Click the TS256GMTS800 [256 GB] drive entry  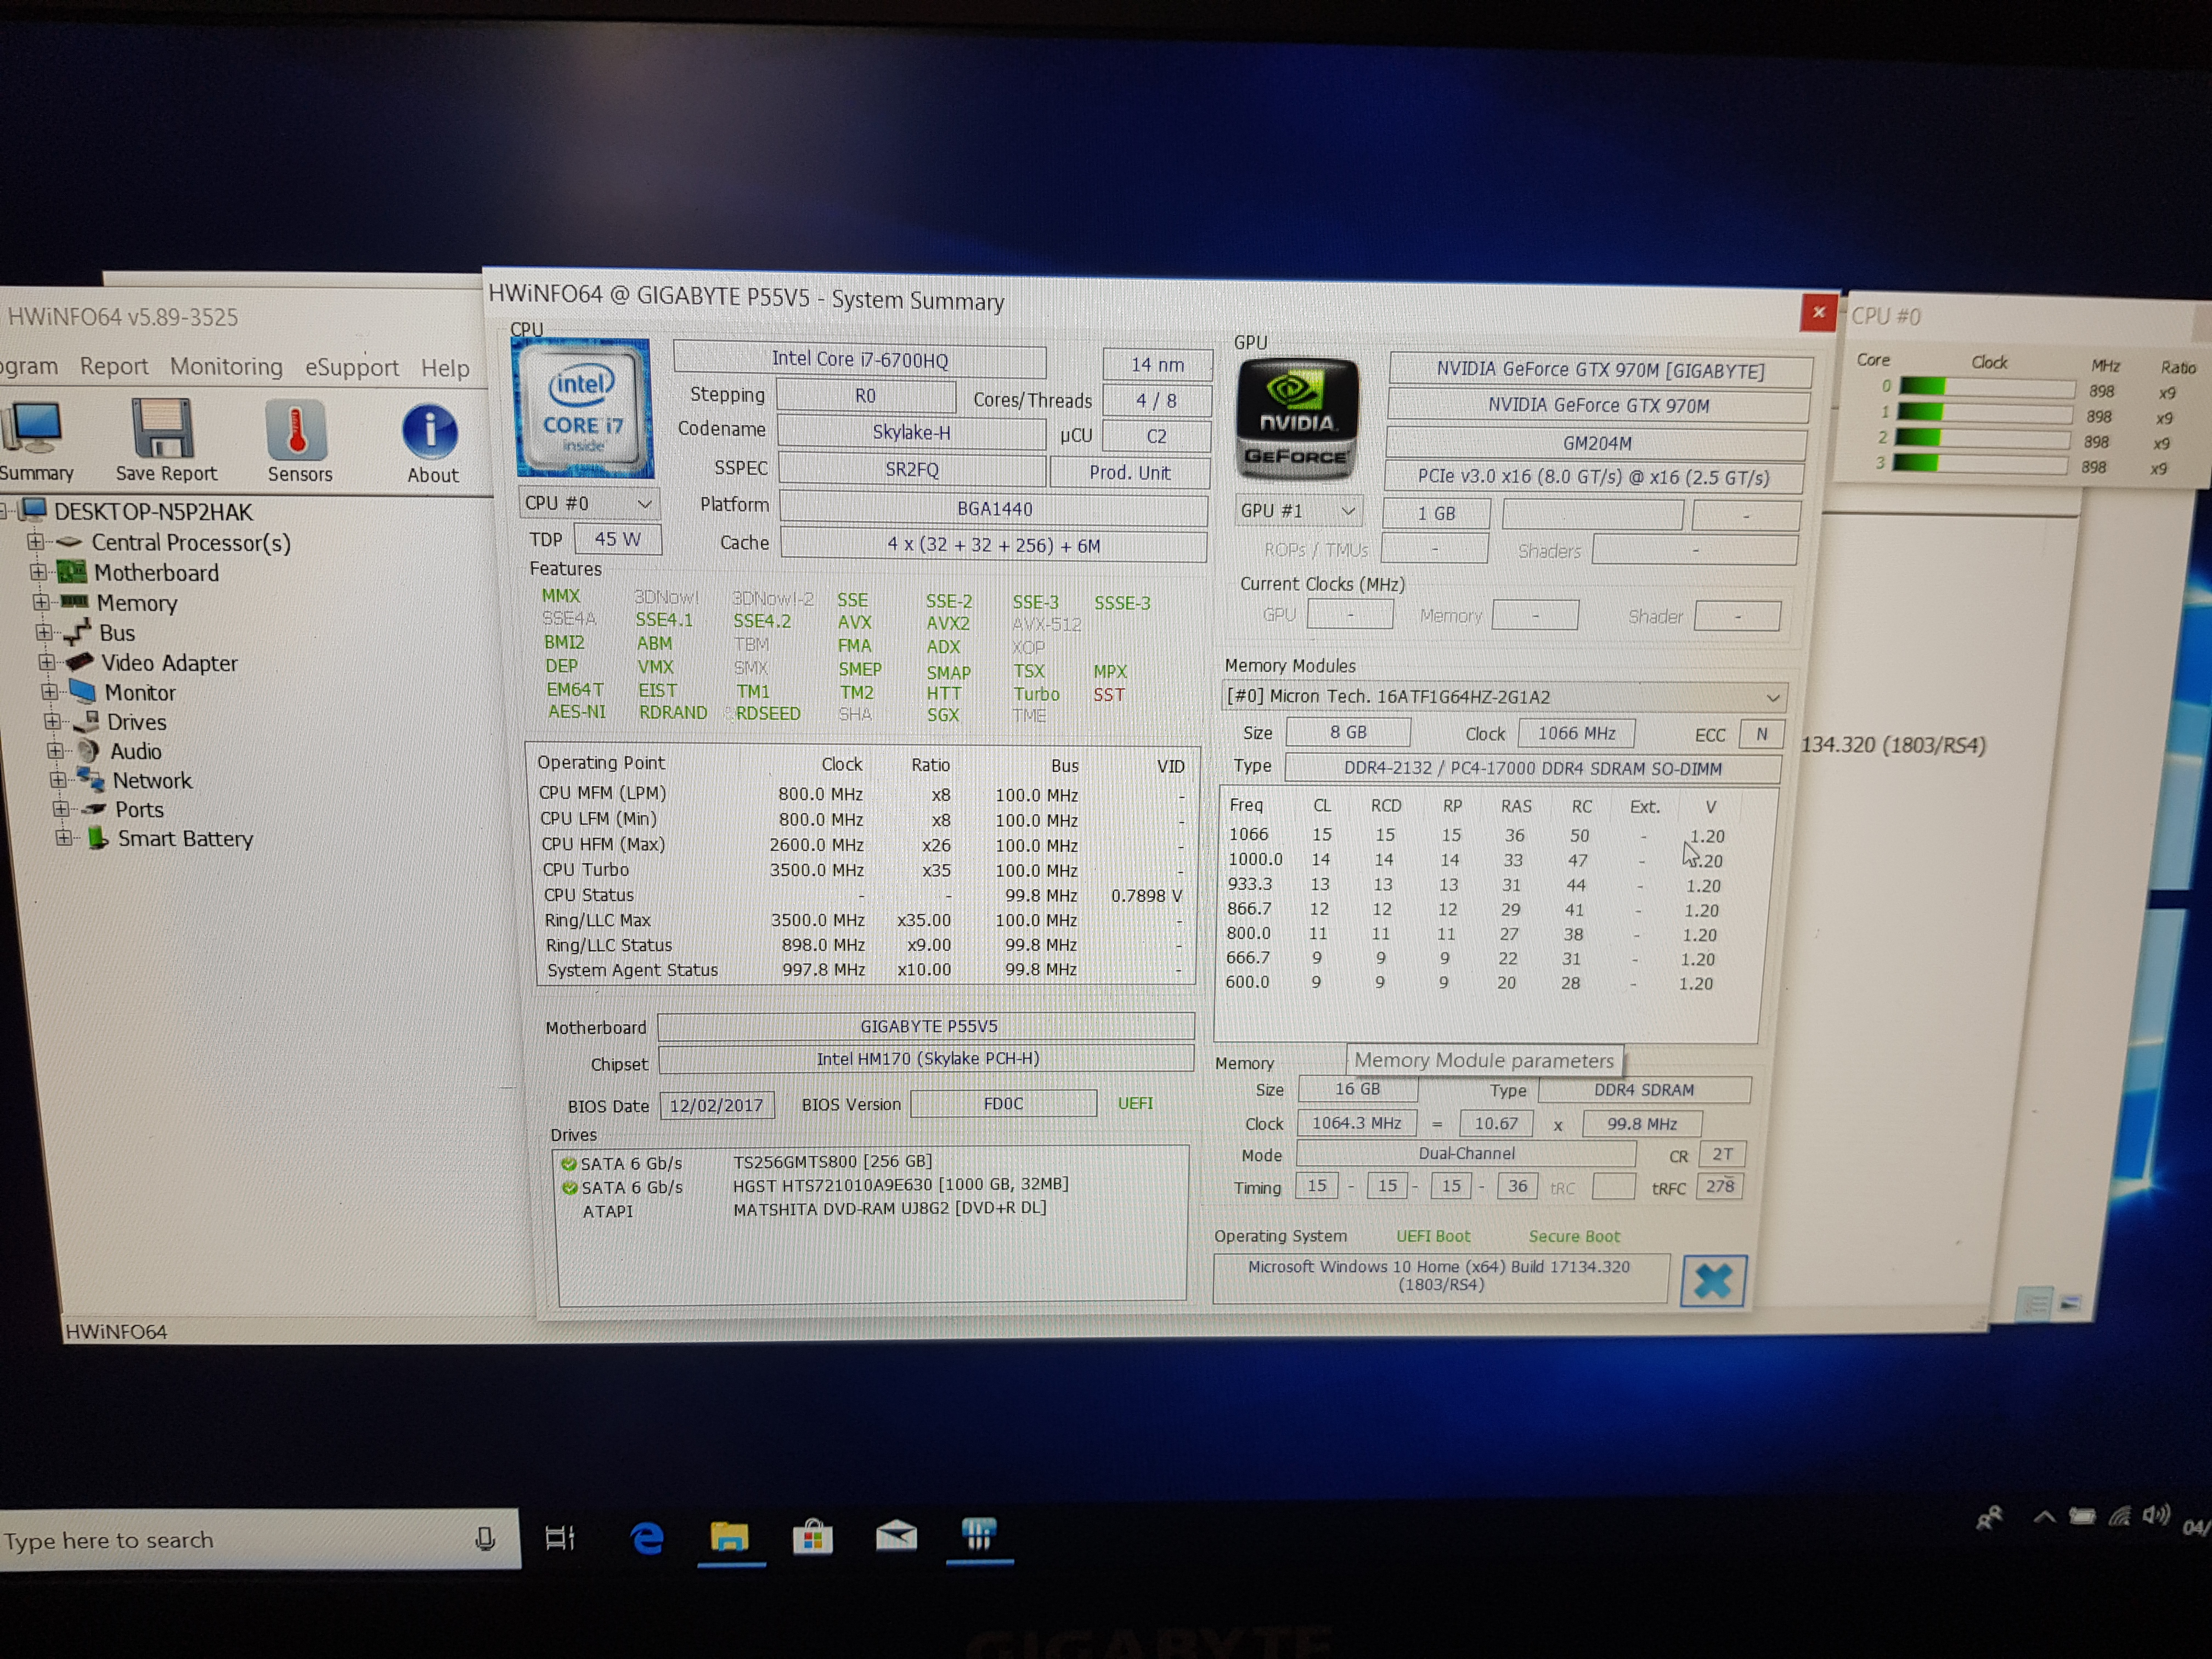(832, 1161)
